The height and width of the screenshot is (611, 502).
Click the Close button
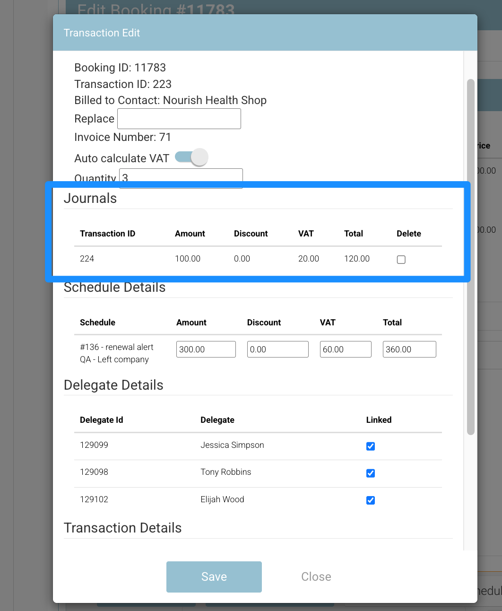click(316, 576)
